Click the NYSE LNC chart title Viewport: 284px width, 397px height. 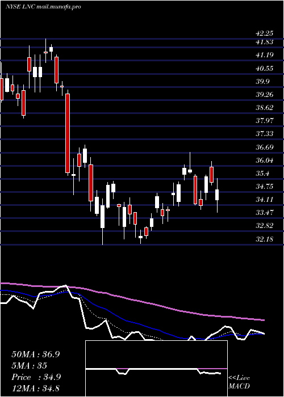pos(43,7)
